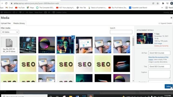Select the glowing laptop on black thumbnail

pyautogui.click(x=122, y=64)
